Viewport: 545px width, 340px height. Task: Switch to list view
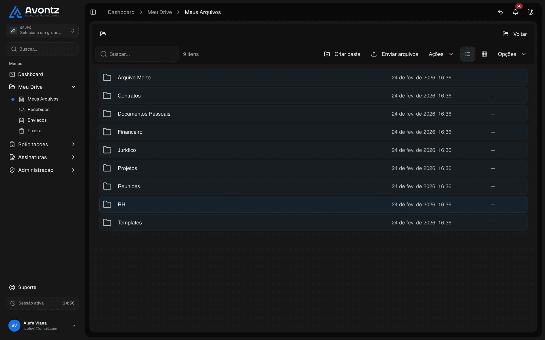(x=468, y=54)
